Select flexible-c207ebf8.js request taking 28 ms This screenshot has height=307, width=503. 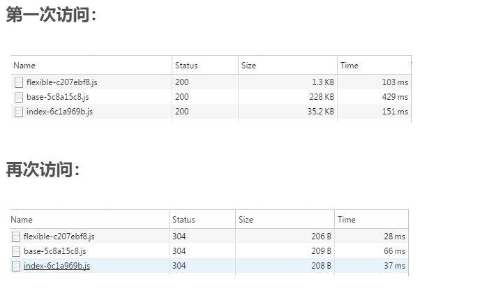(x=209, y=237)
